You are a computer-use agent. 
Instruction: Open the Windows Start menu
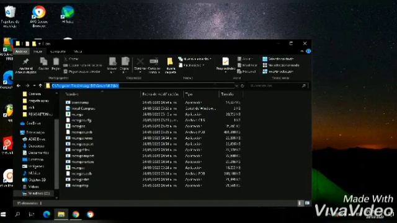(x=3, y=214)
